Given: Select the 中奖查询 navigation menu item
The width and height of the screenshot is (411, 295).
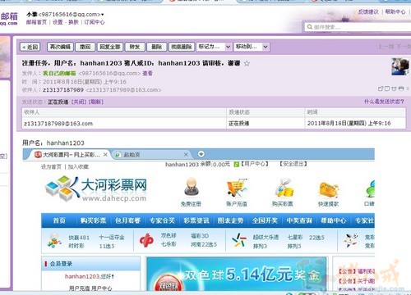Looking at the screenshot, I should [299, 220].
